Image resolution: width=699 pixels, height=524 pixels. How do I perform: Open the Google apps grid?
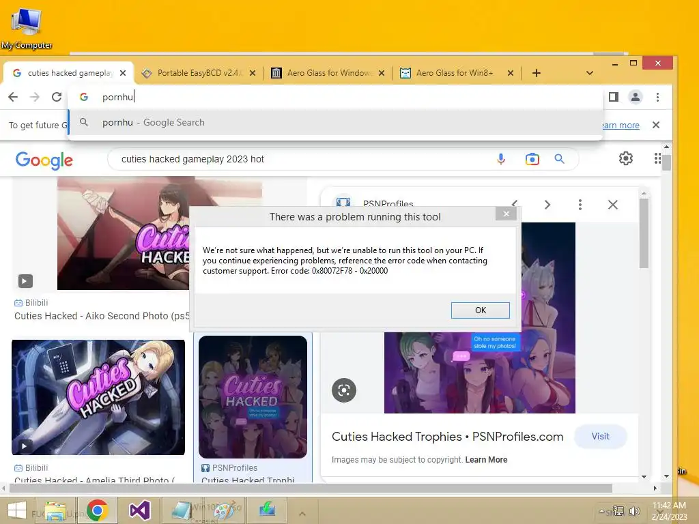(657, 158)
